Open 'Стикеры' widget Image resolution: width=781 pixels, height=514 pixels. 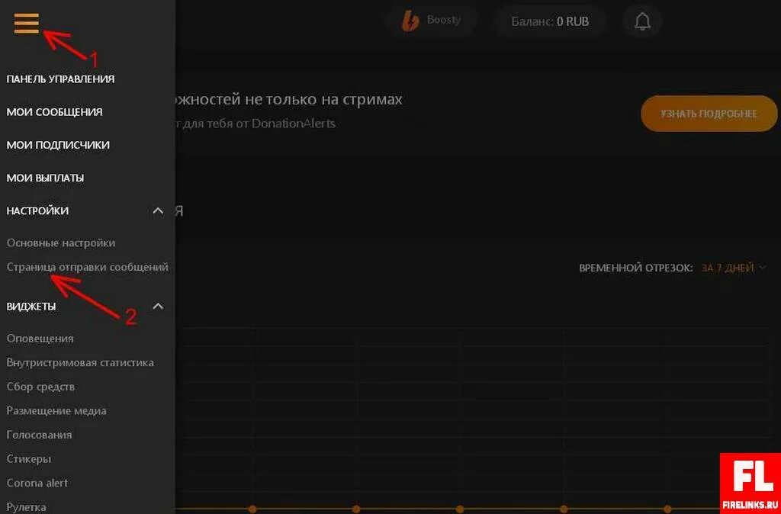pos(28,459)
